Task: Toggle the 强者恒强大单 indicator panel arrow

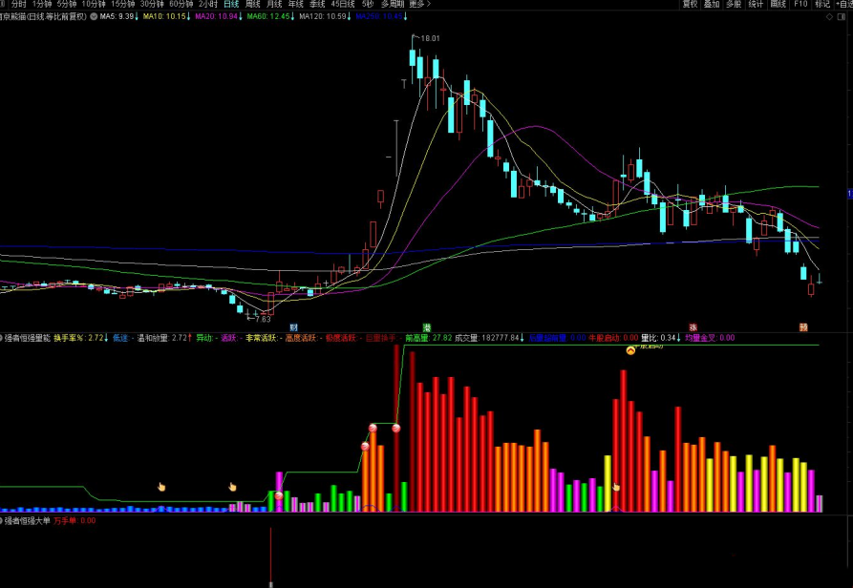Action: click(2, 521)
